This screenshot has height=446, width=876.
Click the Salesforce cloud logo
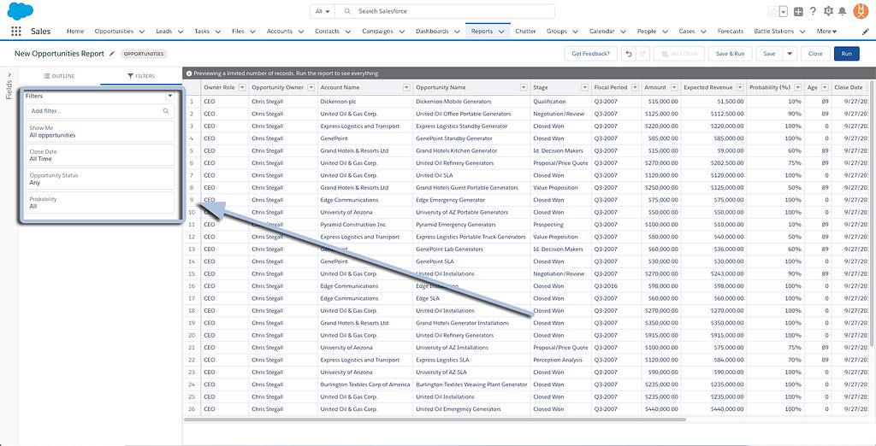pos(19,10)
